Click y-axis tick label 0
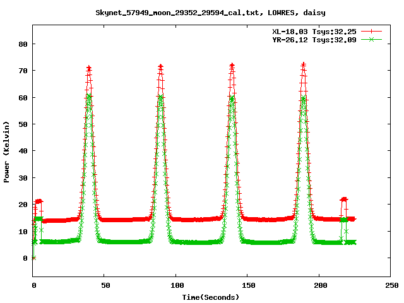 coord(25,258)
